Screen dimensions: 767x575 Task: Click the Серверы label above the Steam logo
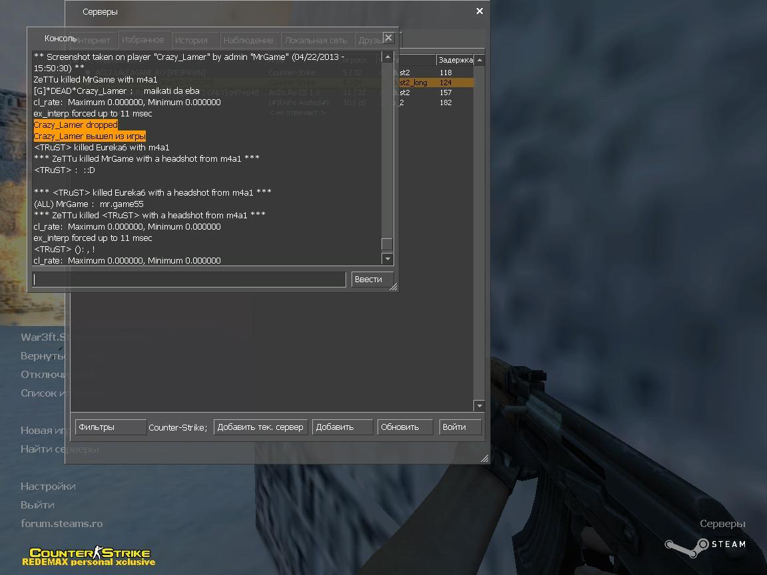[722, 524]
